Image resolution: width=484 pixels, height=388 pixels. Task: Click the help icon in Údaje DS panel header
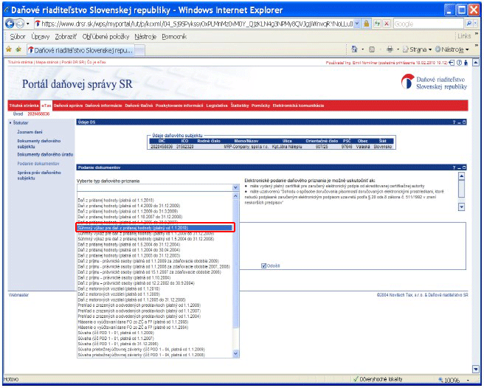[x=454, y=122]
